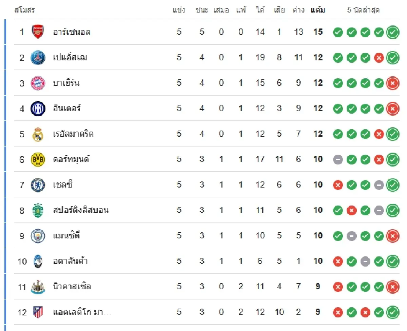This screenshot has height=331, width=407.
Task: Click the Bayern Munich crest icon
Action: 38,83
